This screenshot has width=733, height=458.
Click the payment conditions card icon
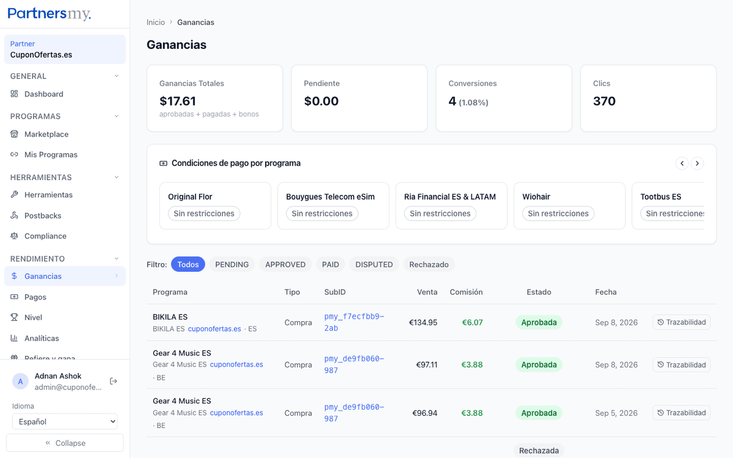[x=163, y=164]
